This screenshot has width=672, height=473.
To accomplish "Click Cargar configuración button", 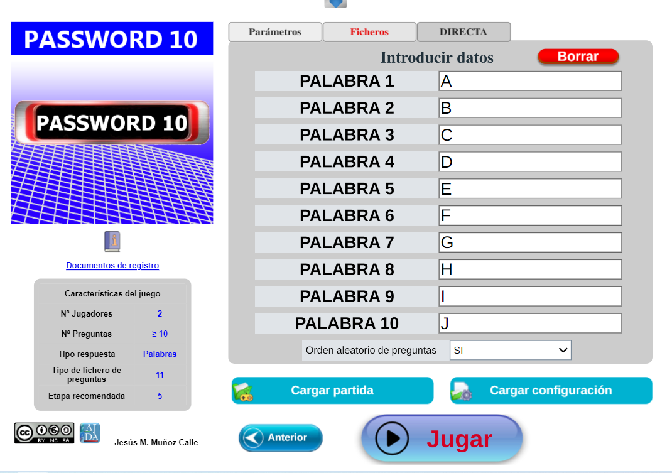I will click(551, 391).
